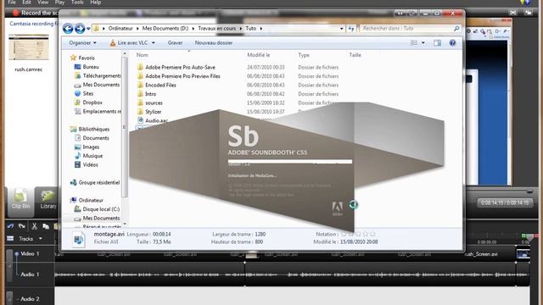Viewport: 543px width, 305px height.
Task: Expand the arrow after the Tuto breadcrumb
Action: pos(260,28)
